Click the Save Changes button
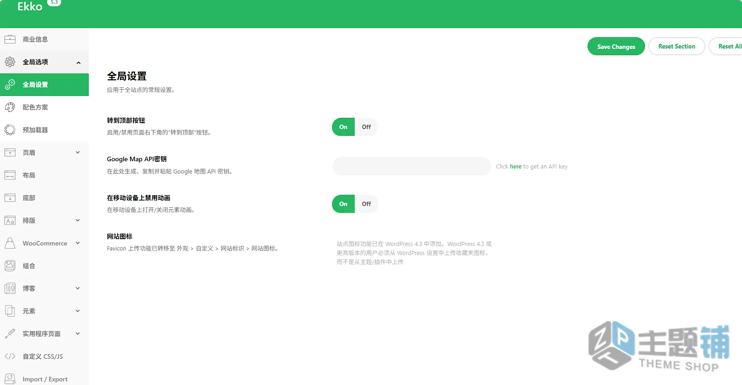Viewport: 742px width, 385px height. pyautogui.click(x=616, y=46)
